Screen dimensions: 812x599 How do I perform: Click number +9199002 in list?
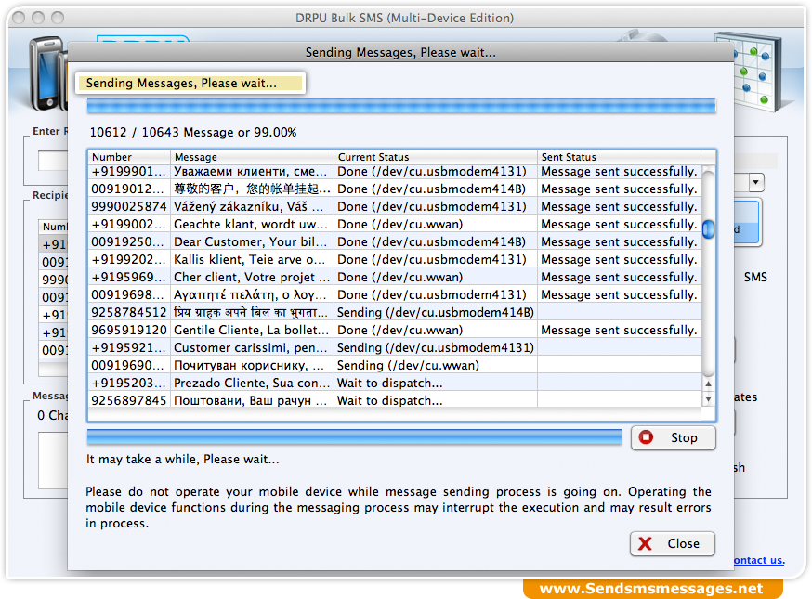coord(129,224)
